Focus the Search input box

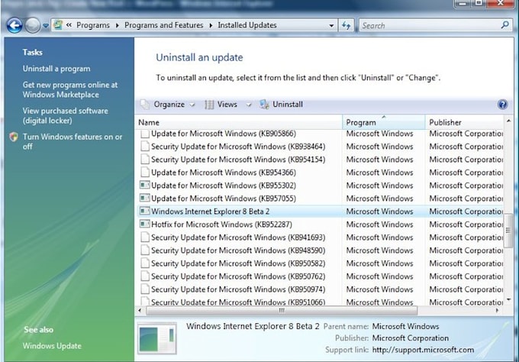(429, 25)
